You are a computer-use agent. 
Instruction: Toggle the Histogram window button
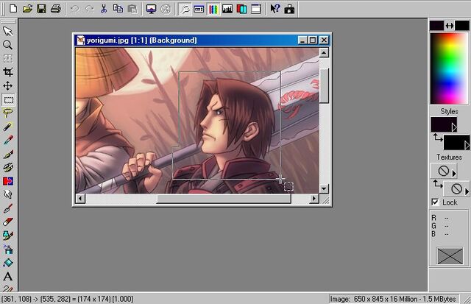[227, 9]
